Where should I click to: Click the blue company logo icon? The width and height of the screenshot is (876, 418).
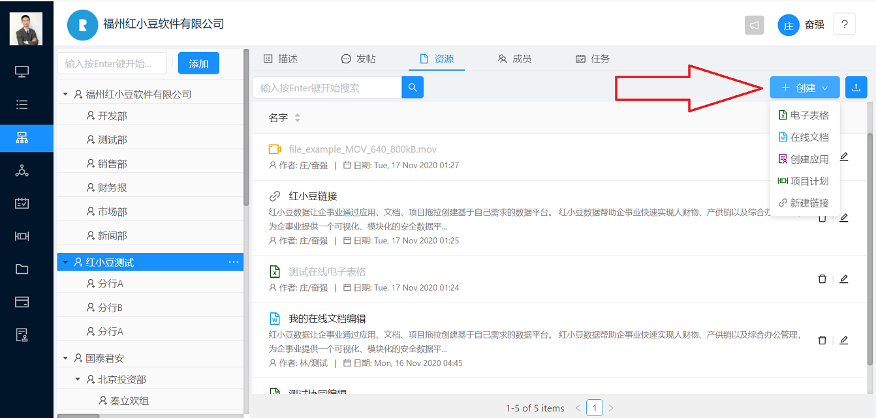(x=82, y=25)
